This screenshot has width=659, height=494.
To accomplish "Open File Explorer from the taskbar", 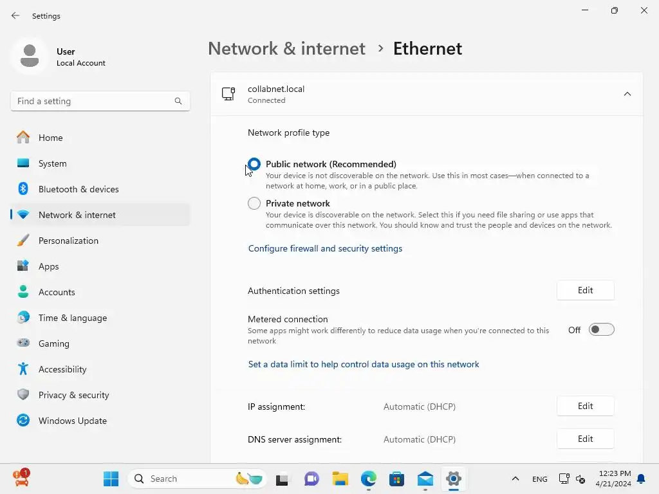I will (340, 479).
